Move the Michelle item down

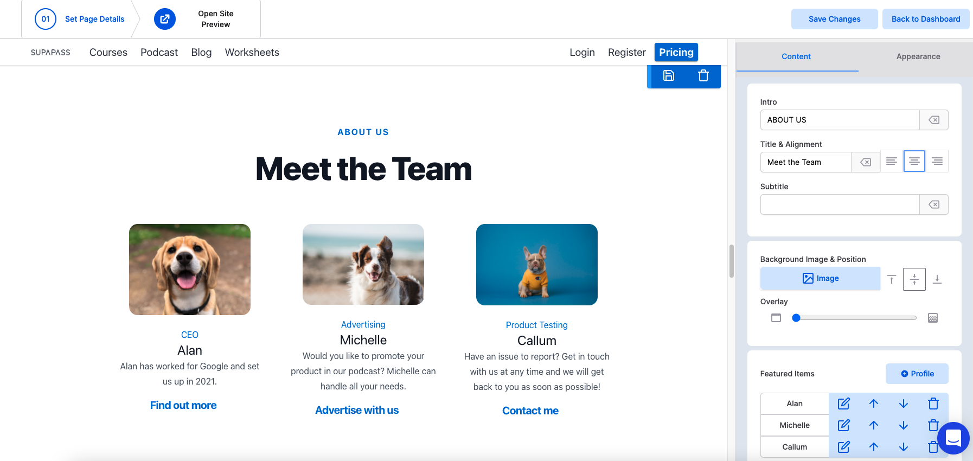pos(904,425)
